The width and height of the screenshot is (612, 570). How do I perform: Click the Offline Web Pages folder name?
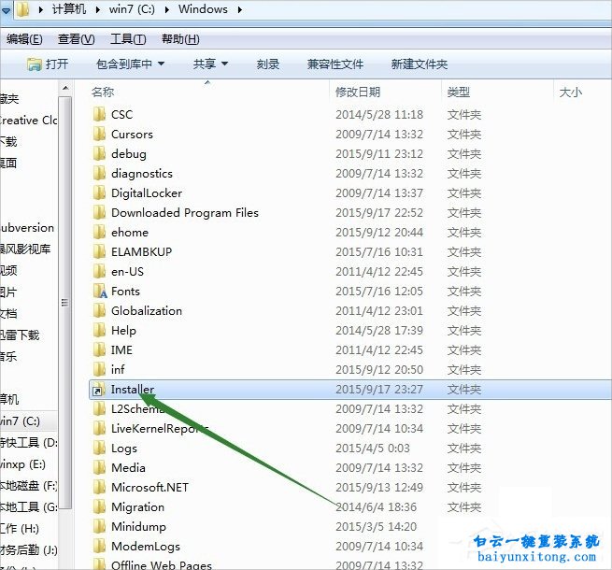pyautogui.click(x=162, y=565)
